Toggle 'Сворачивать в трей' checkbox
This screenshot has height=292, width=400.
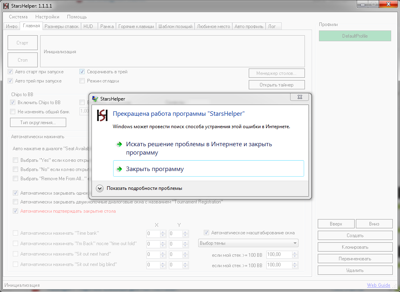coord(82,72)
